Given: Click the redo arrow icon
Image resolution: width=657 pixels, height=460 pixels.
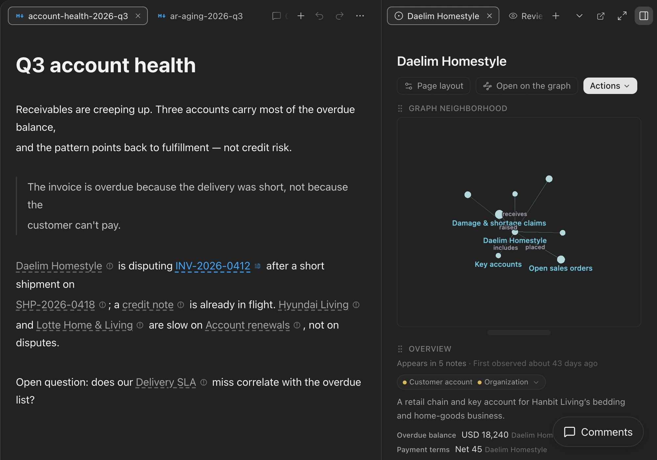Looking at the screenshot, I should point(340,16).
